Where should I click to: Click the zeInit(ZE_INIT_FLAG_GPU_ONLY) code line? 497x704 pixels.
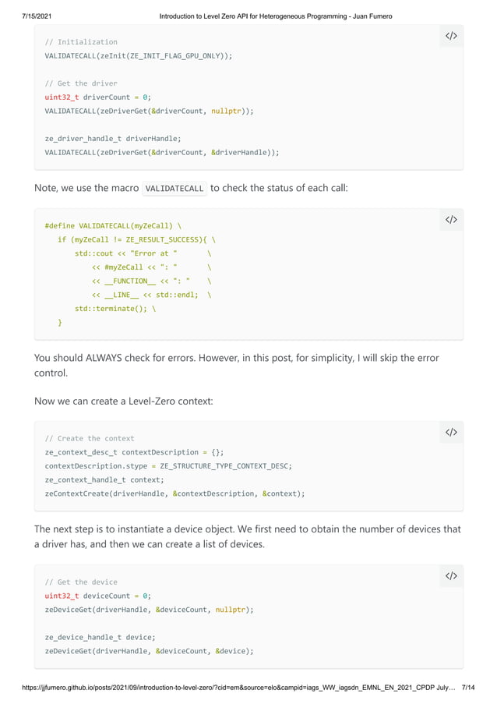(138, 56)
